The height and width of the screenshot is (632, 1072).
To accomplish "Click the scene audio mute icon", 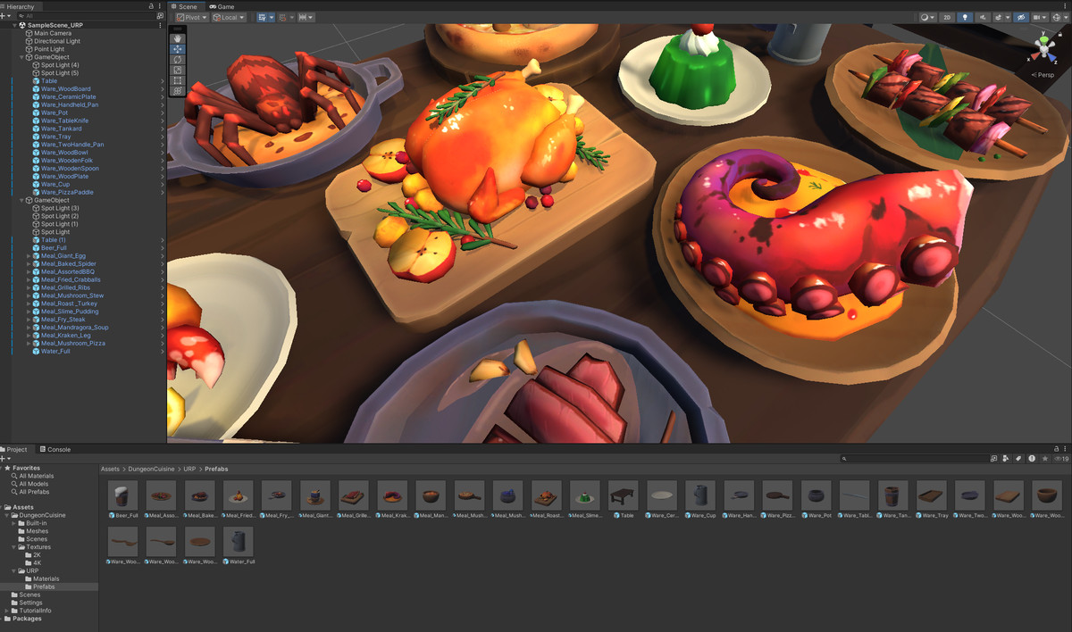I will click(984, 17).
